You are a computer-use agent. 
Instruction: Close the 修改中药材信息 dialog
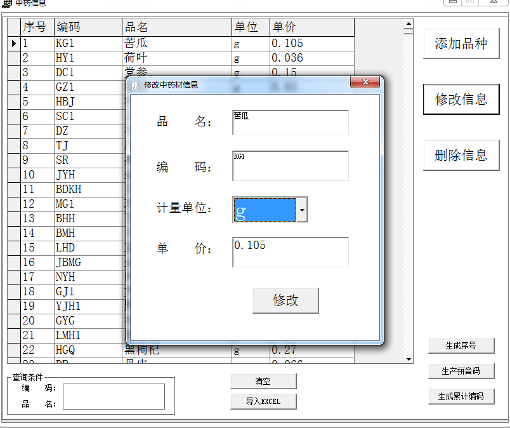(365, 83)
